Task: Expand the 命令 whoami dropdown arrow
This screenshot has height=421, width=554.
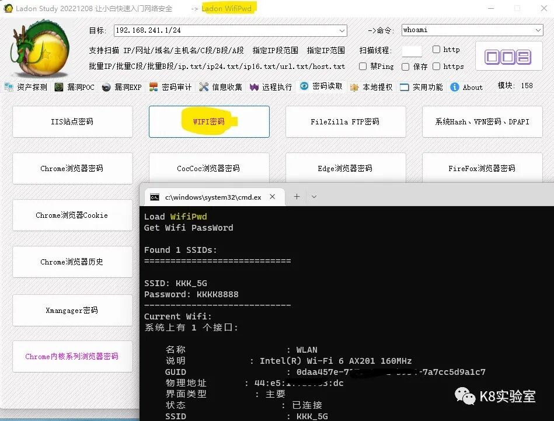Action: click(538, 30)
